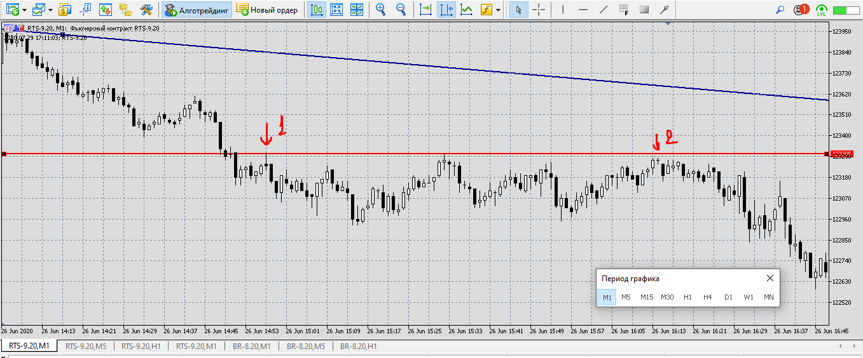
Task: Click the tile windows grid icon
Action: coord(357,10)
